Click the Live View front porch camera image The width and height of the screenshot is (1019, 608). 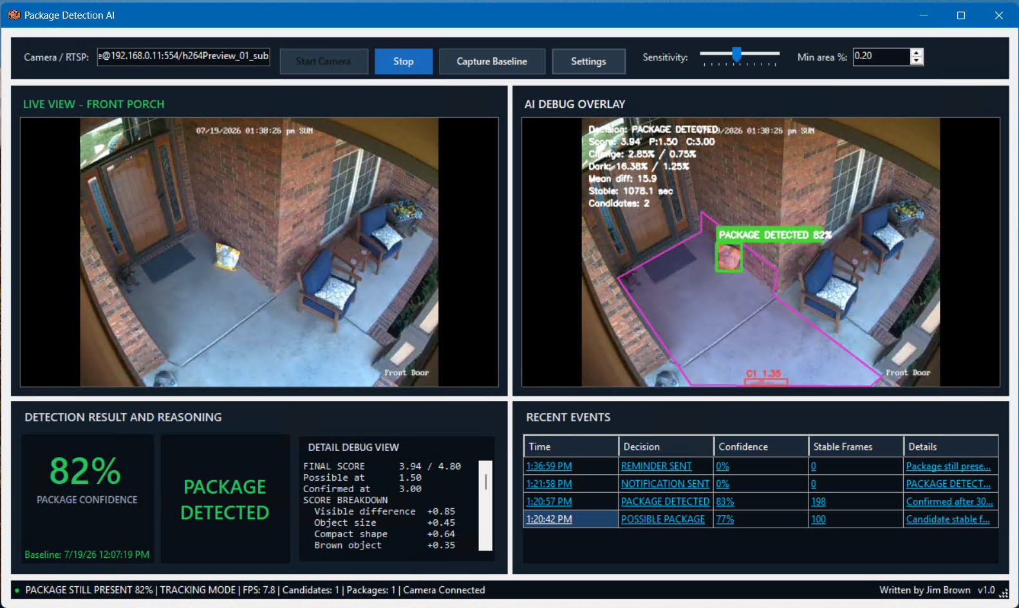point(259,252)
